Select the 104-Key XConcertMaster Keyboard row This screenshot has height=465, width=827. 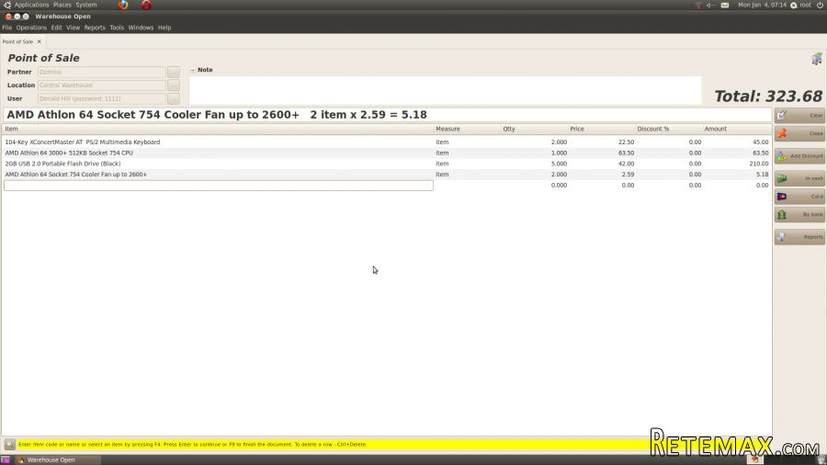point(387,142)
